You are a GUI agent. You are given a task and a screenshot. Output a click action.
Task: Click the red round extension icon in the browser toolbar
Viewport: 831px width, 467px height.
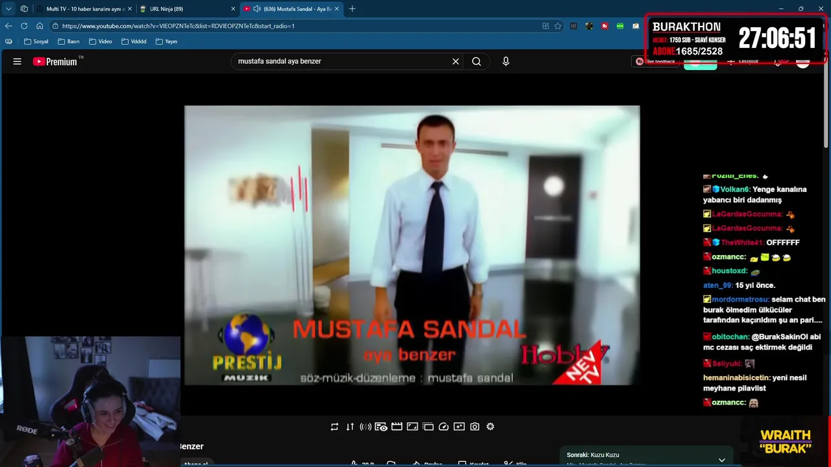[x=604, y=26]
